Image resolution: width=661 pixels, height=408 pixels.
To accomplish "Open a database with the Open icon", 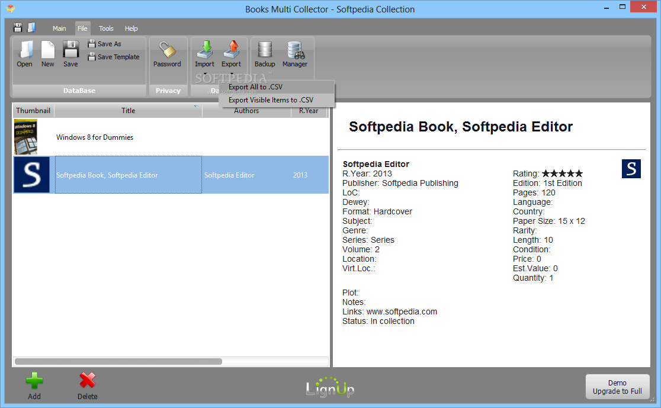I will [x=24, y=53].
